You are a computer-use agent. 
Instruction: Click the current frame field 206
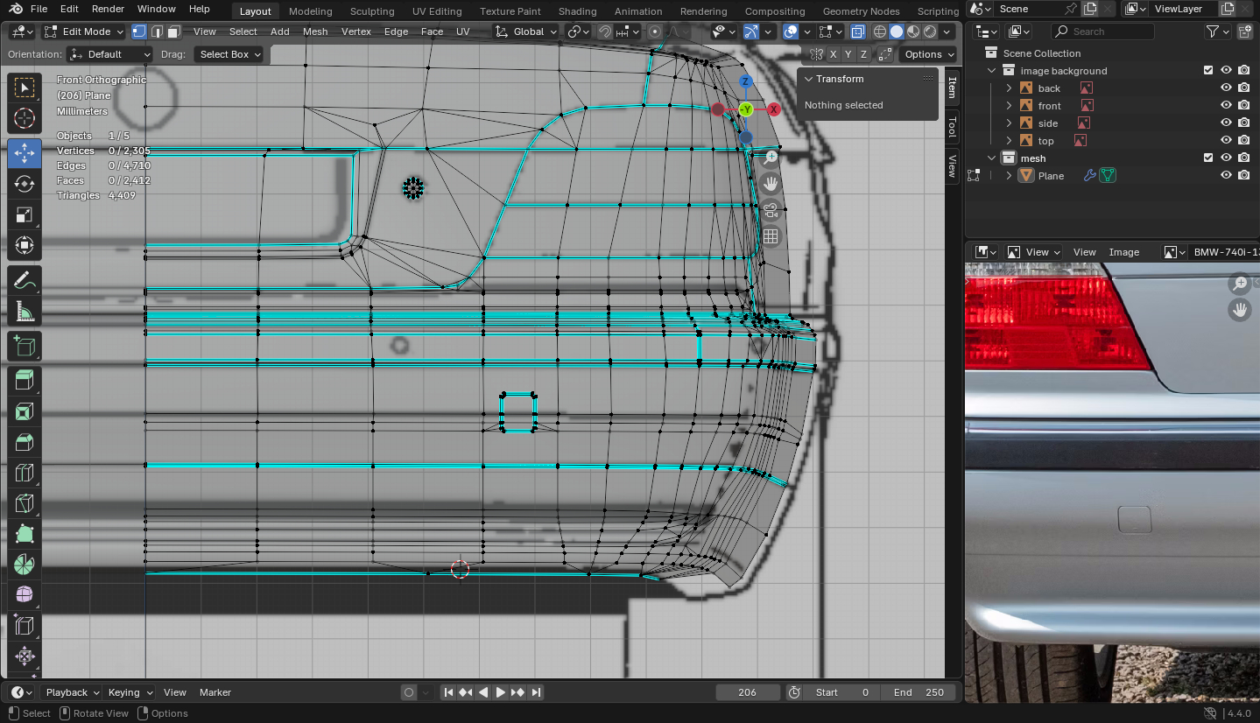747,692
